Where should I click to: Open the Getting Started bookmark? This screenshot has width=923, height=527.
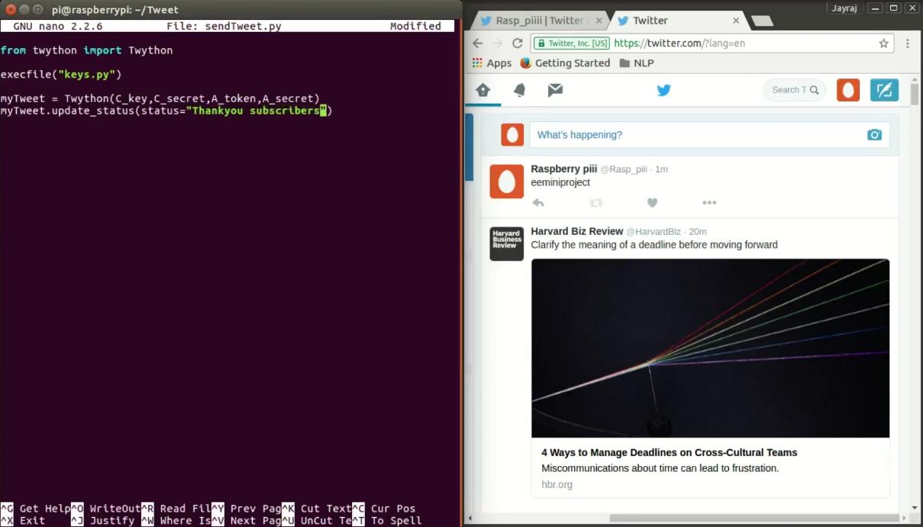click(565, 63)
